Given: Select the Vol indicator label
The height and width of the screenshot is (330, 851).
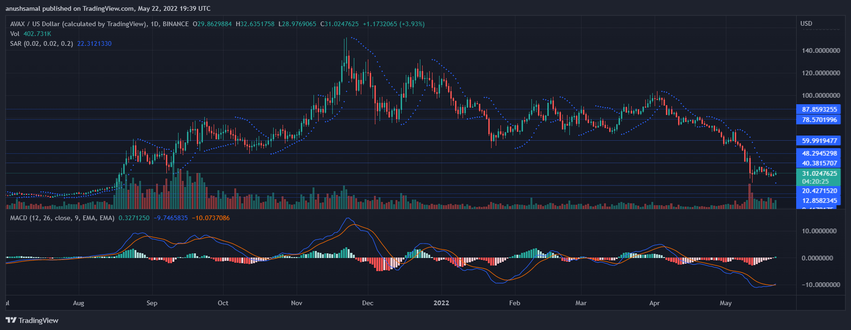Looking at the screenshot, I should point(15,34).
